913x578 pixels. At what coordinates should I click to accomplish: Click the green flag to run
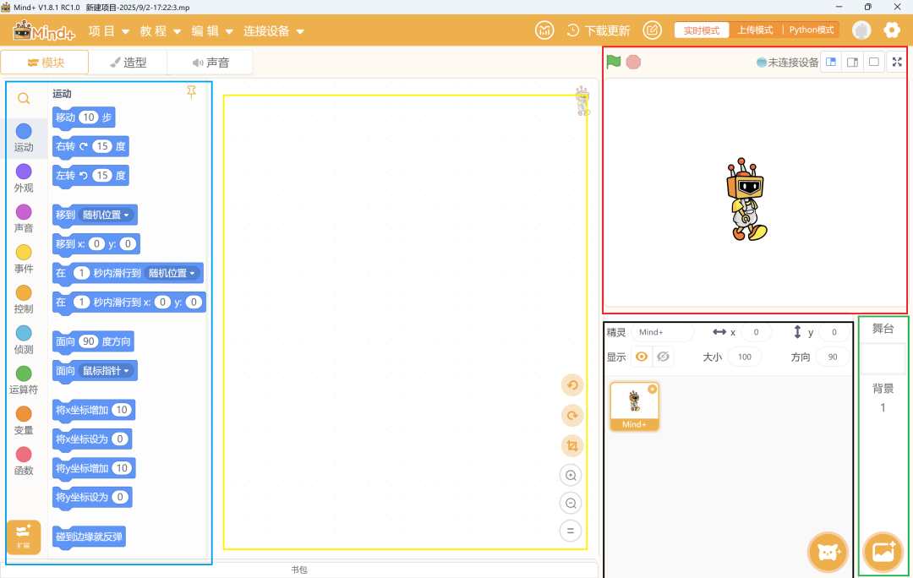coord(614,62)
